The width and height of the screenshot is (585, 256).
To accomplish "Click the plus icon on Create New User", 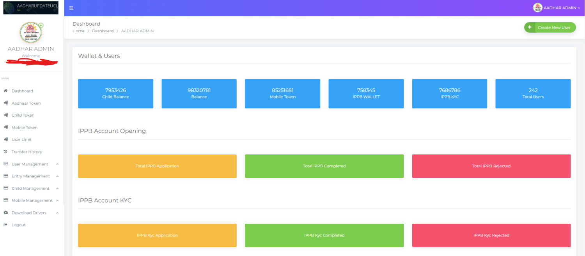I will 530,27.
